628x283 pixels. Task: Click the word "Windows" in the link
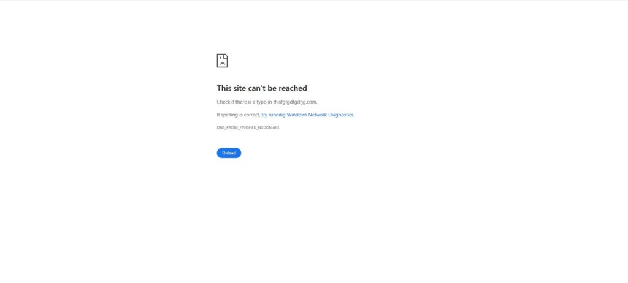click(297, 115)
